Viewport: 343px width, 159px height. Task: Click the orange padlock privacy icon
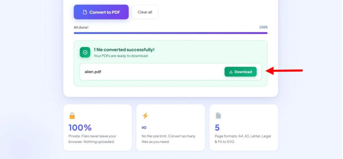click(x=72, y=116)
